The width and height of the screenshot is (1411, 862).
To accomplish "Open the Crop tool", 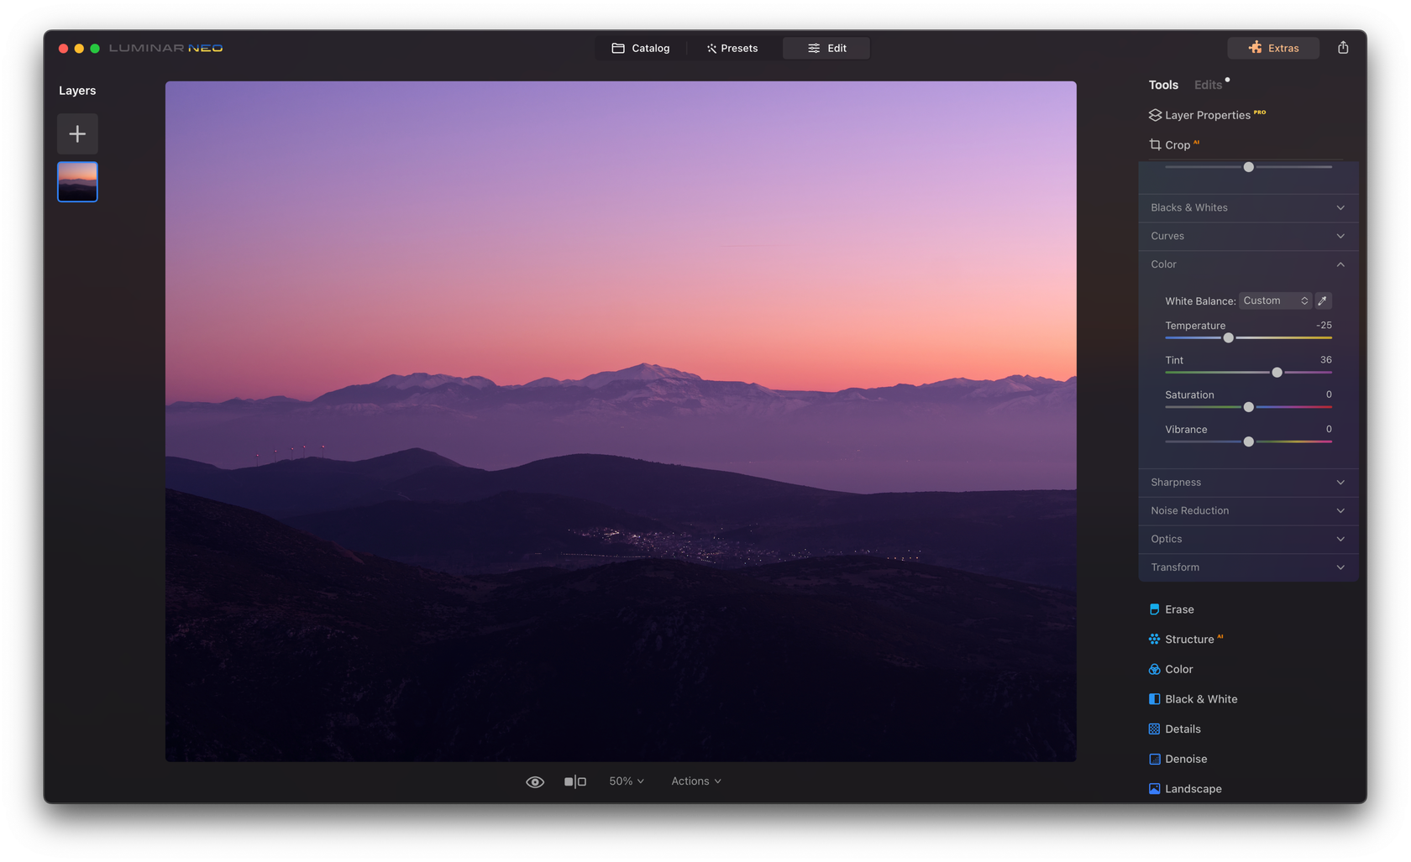I will coord(1173,145).
